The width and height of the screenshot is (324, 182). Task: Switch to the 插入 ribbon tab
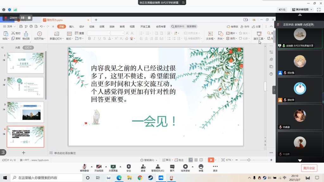[72, 27]
